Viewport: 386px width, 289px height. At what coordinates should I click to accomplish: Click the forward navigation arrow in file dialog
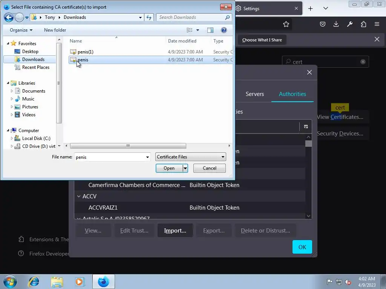click(19, 17)
